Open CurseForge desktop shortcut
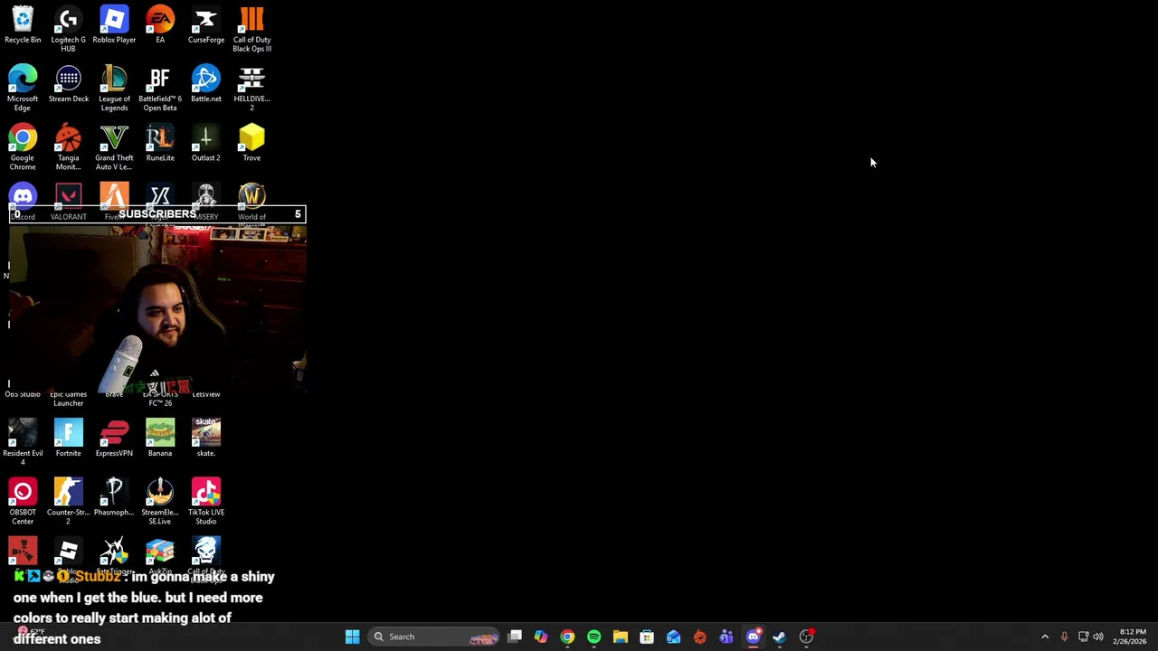This screenshot has width=1158, height=651. 205,25
